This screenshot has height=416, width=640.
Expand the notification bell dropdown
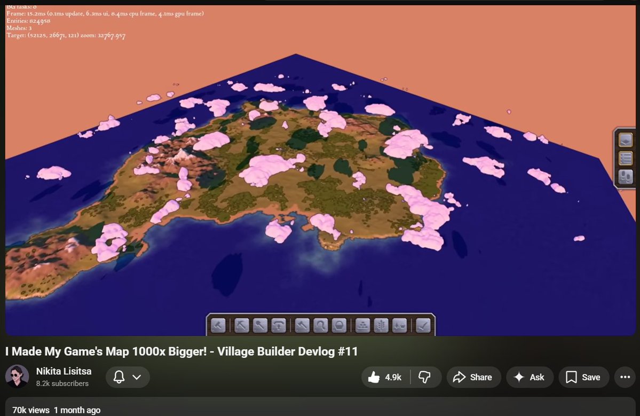128,377
